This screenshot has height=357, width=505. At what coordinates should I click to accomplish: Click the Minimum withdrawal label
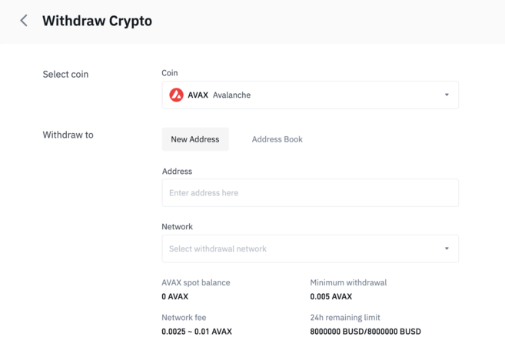348,282
